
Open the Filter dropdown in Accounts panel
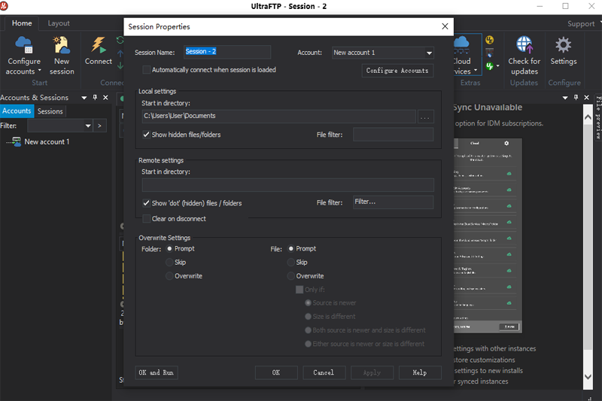tap(88, 126)
